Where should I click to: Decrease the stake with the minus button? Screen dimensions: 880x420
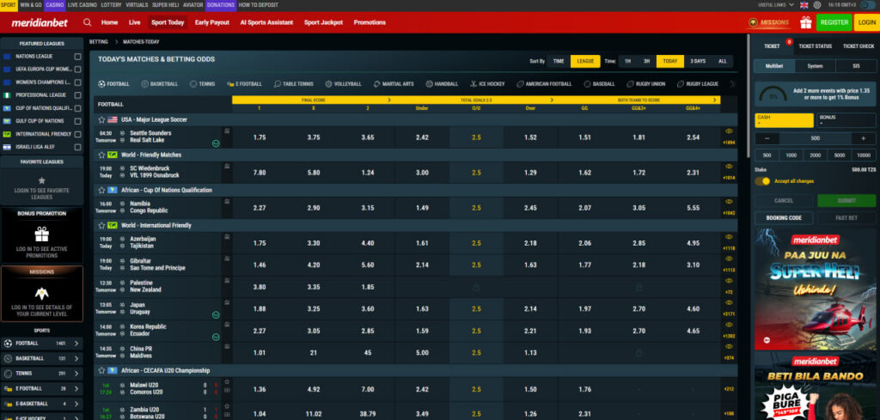[x=767, y=138]
